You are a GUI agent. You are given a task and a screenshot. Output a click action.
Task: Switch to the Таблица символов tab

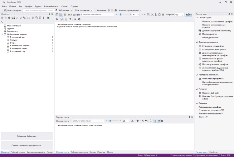tap(79, 152)
